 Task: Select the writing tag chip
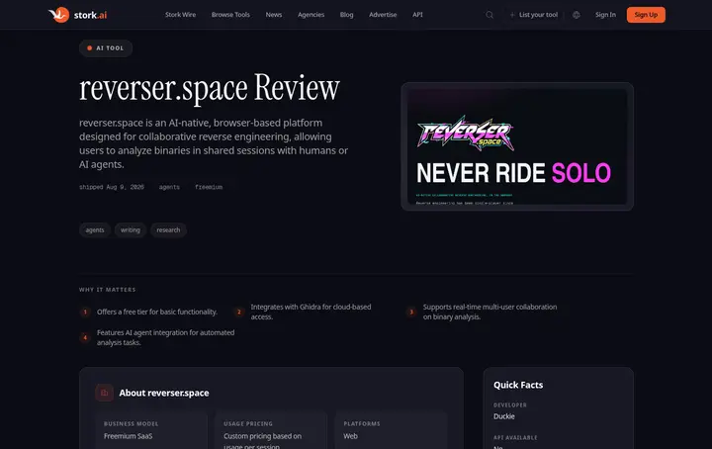pos(131,230)
